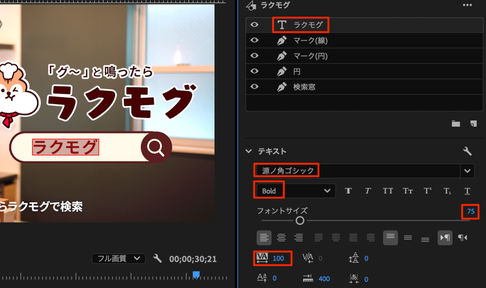Click the Faux Bold text style icon
The image size is (486, 288).
point(348,191)
